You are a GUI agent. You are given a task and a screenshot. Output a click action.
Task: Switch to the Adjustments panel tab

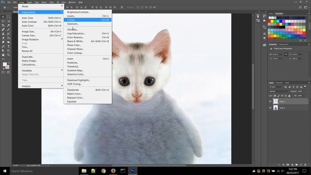coord(283,44)
